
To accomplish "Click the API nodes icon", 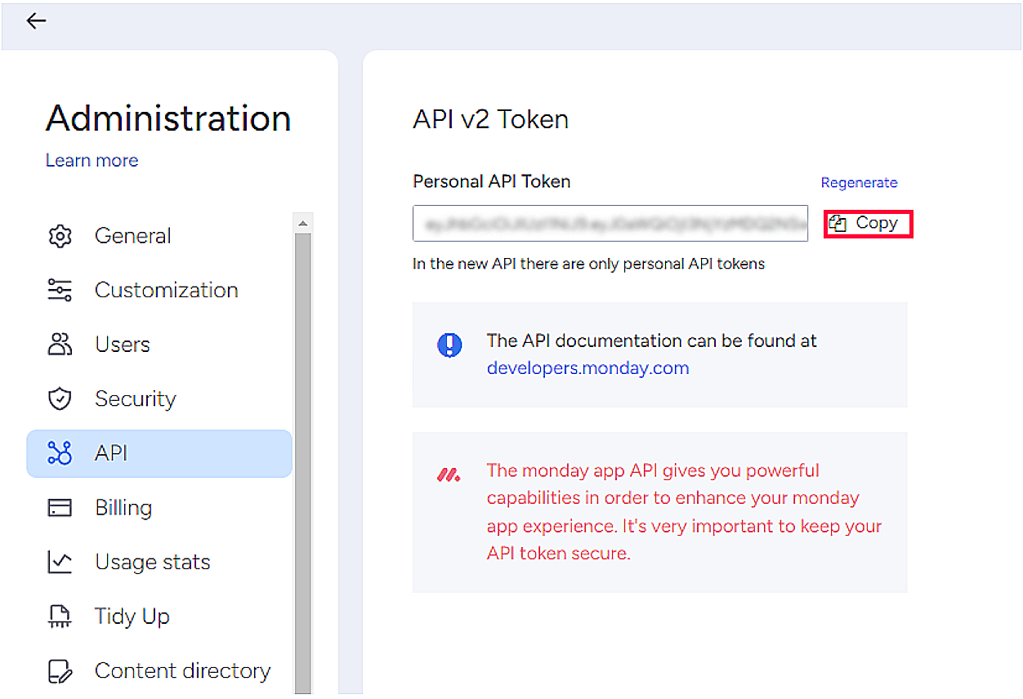I will click(60, 453).
